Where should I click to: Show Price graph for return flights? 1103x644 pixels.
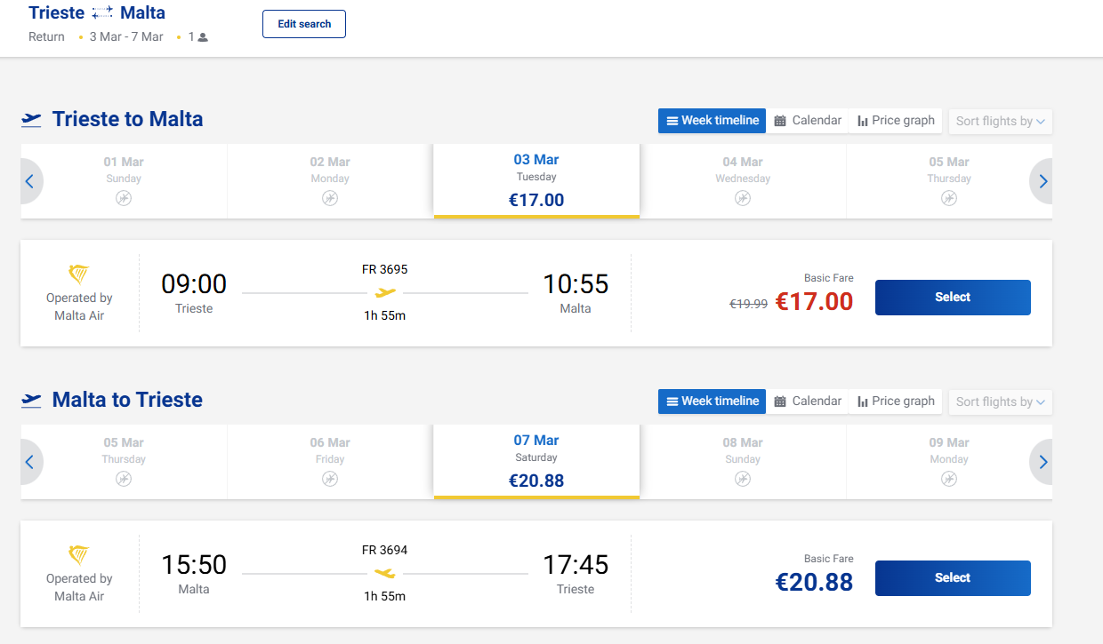click(896, 402)
